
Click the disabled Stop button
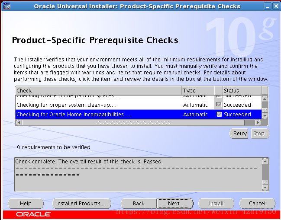click(x=260, y=134)
